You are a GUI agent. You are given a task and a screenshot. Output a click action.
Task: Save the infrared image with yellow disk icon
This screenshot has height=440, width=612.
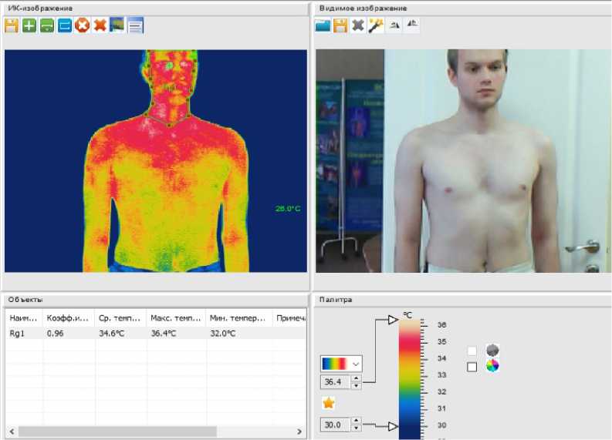[12, 25]
